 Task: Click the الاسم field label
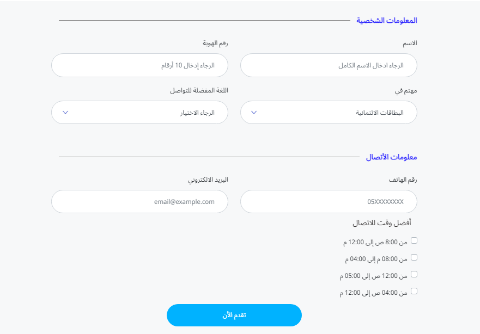tap(410, 44)
